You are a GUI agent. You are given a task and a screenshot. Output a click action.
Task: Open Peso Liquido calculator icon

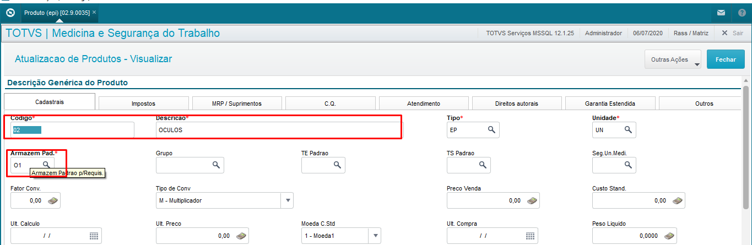point(669,236)
